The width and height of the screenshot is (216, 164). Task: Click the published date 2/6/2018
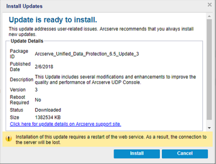[44, 67]
